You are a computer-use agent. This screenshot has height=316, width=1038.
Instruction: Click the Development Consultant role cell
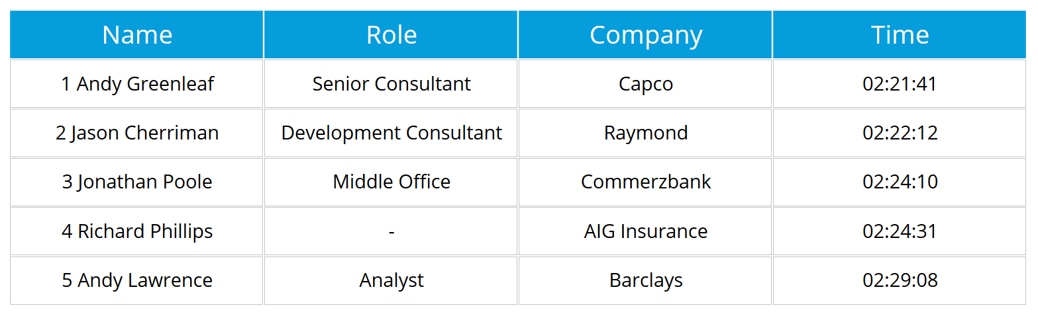(391, 133)
